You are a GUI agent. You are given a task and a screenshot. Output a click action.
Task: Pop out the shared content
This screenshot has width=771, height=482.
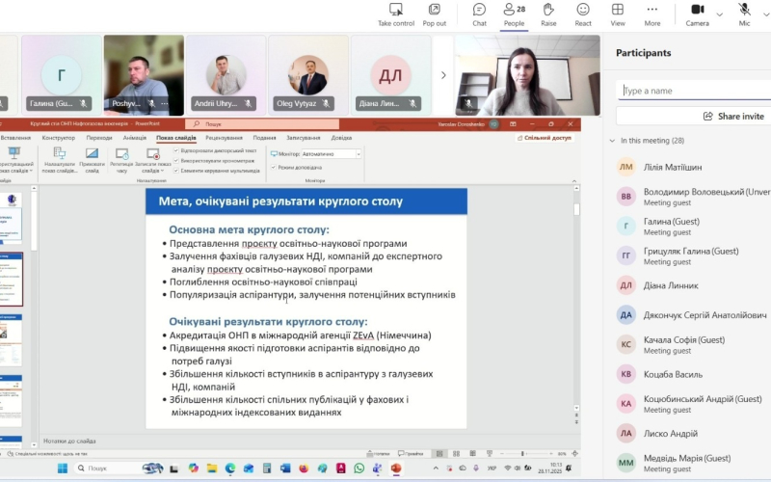[x=435, y=13]
